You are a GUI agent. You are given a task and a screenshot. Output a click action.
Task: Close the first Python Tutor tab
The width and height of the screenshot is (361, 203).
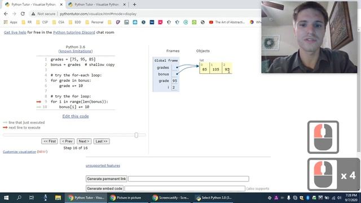[x=61, y=5]
